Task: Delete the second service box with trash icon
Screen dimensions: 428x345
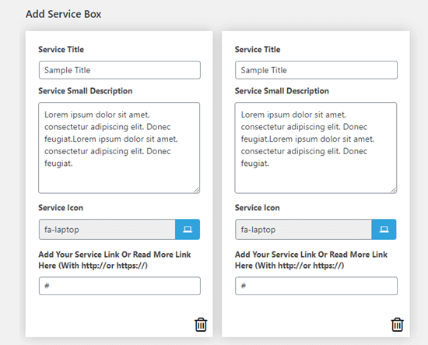Action: [x=397, y=325]
